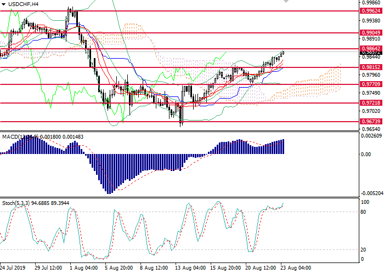This screenshot has width=384, height=274.
Task: Click the MACD 0.00 zero axis label
Action: click(x=366, y=154)
